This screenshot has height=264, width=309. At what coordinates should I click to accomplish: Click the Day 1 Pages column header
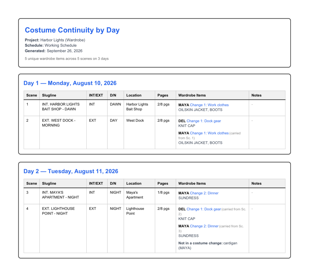point(165,95)
